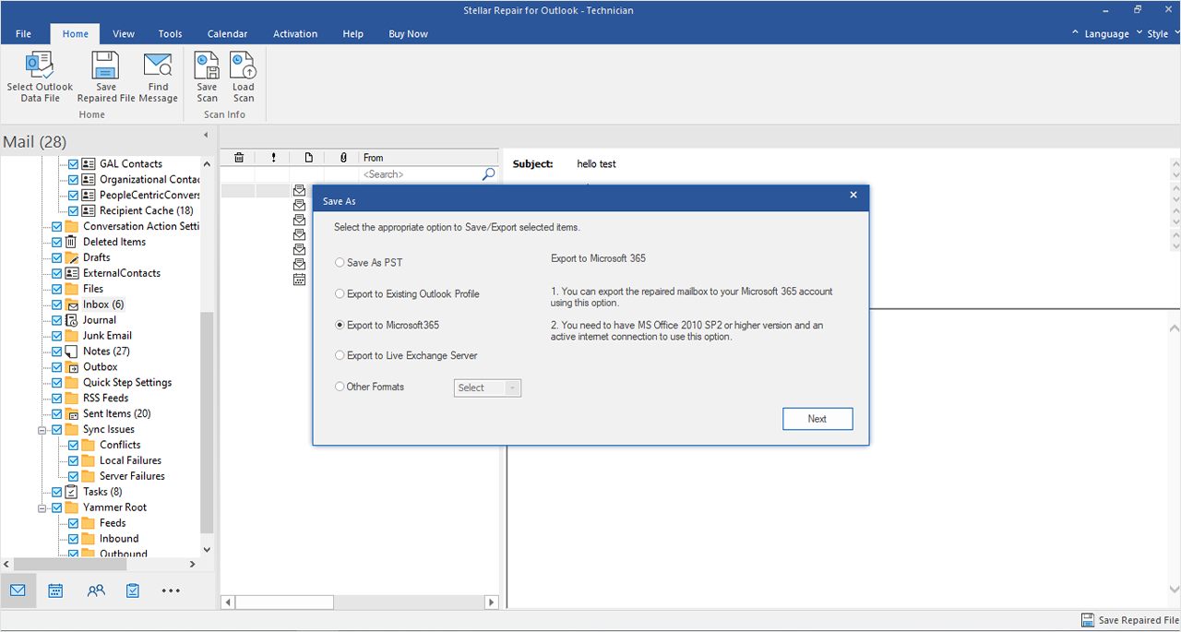This screenshot has height=632, width=1181.
Task: Select the Local Failures subfolder
Action: 130,460
